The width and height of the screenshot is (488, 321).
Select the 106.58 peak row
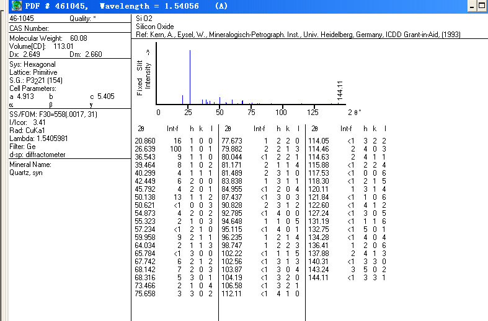pos(261,286)
